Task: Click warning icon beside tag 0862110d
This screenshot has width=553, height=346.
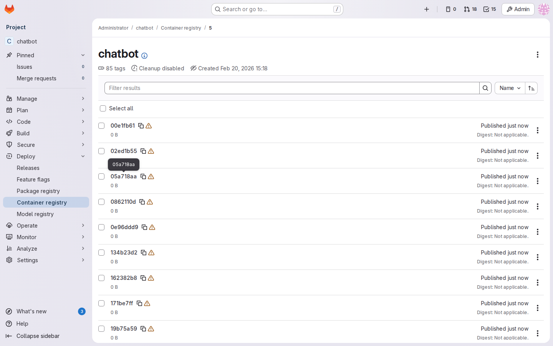Action: tap(150, 202)
